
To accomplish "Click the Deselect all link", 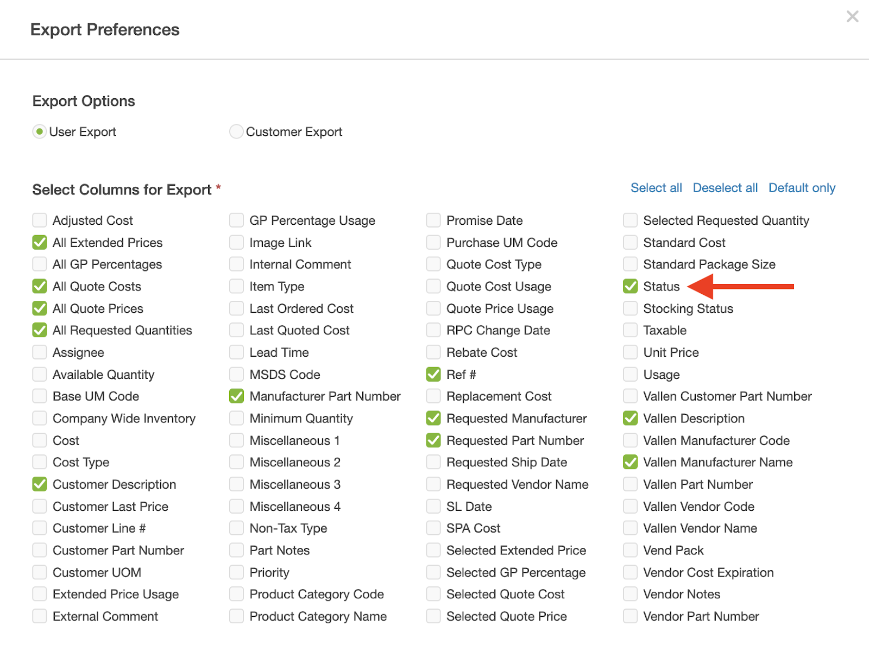I will [725, 188].
